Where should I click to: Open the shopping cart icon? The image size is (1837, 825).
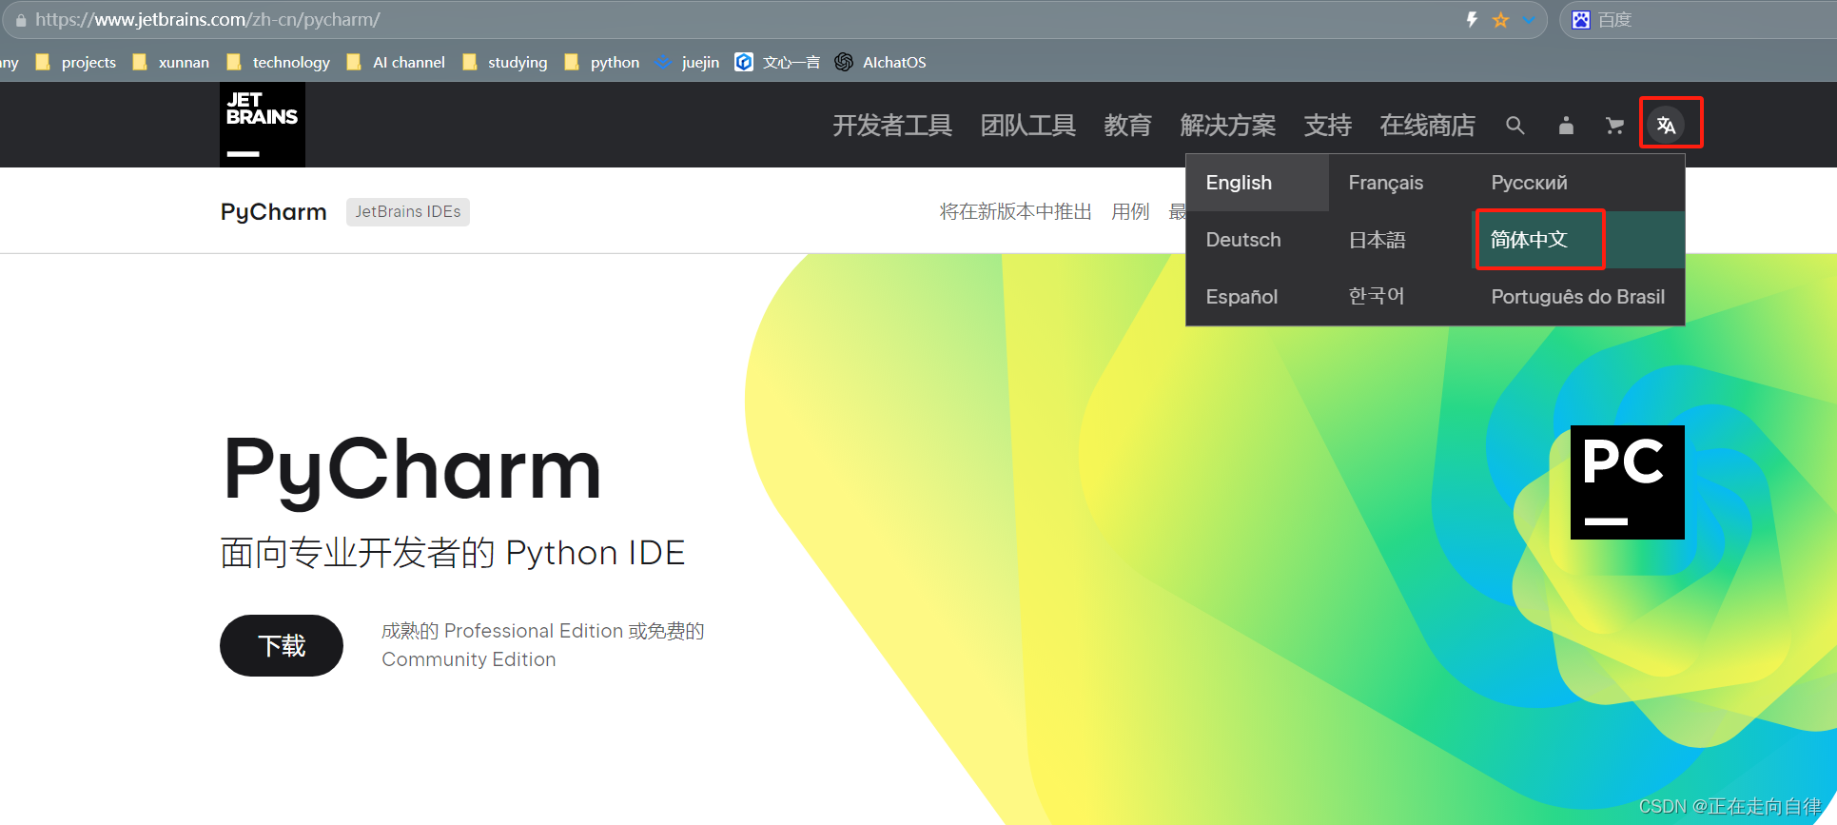[x=1614, y=126]
